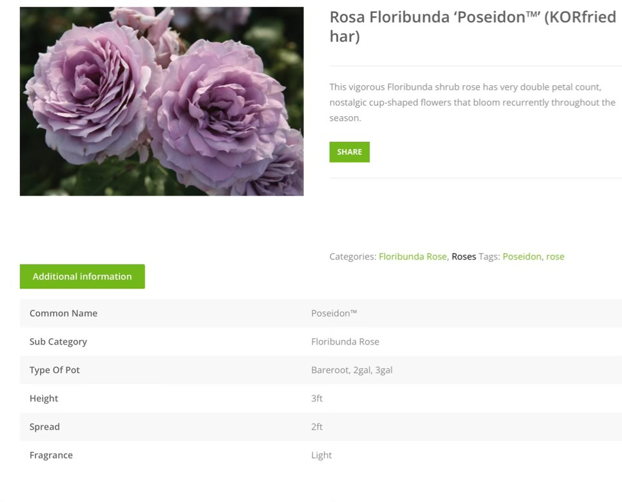Open the Floribunda Rose category link

[x=412, y=256]
